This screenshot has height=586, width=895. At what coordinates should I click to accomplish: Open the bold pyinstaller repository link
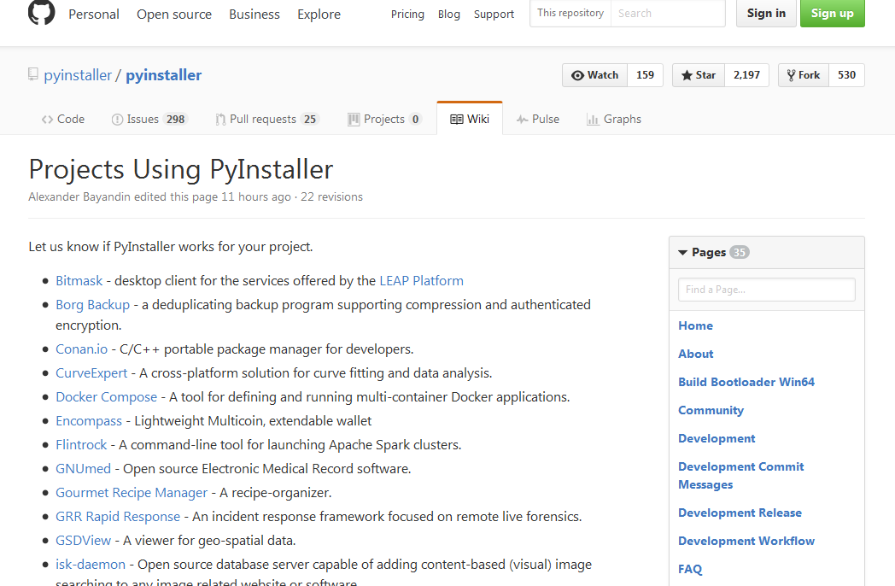164,75
